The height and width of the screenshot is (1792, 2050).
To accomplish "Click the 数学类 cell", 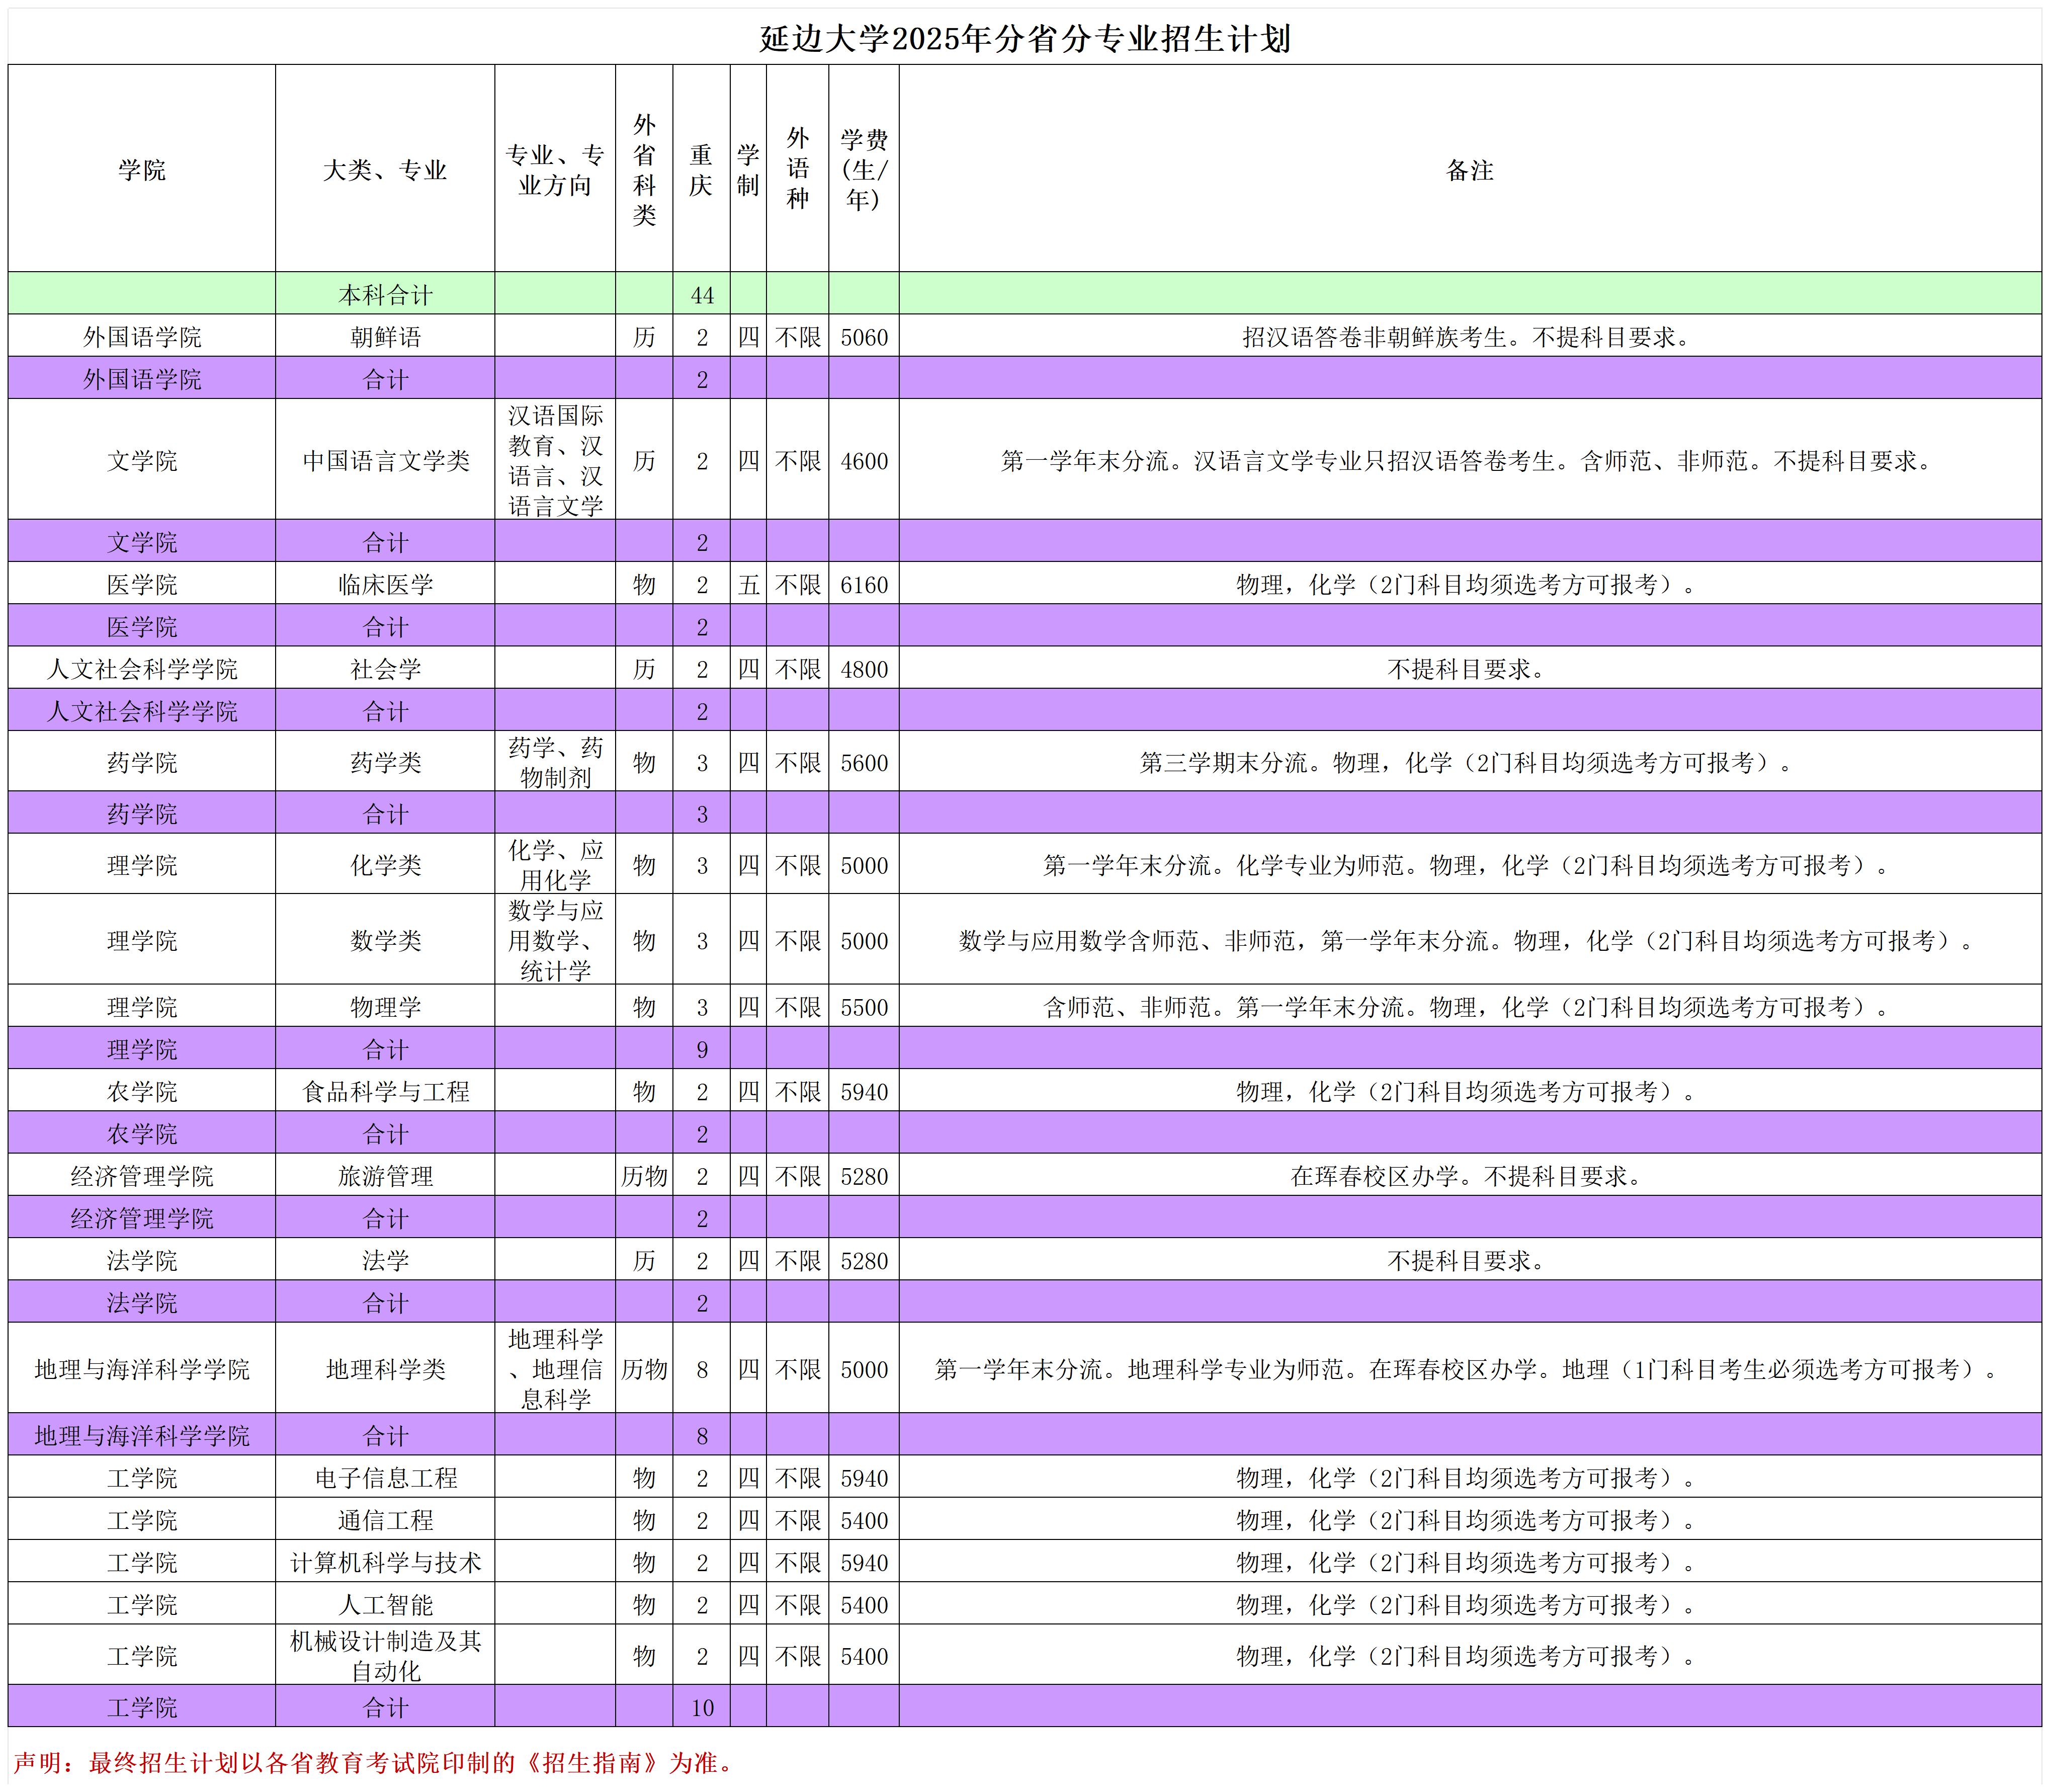I will pos(385,939).
